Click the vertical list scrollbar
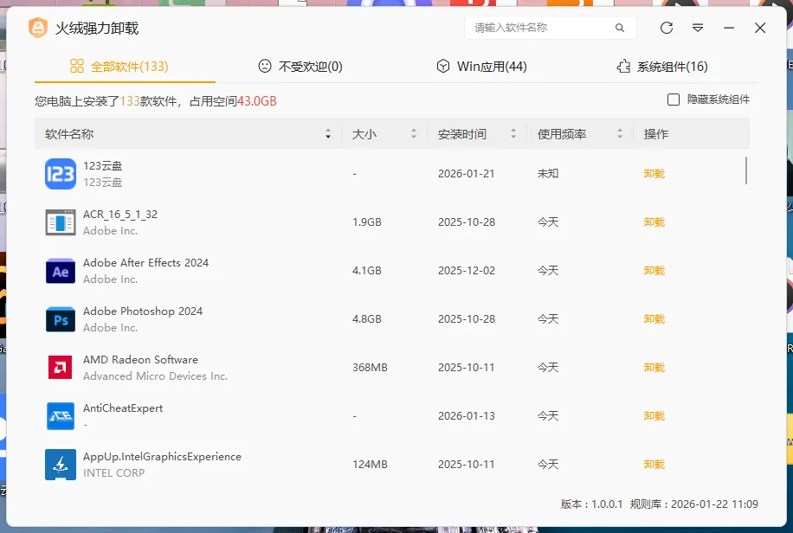 [x=746, y=170]
